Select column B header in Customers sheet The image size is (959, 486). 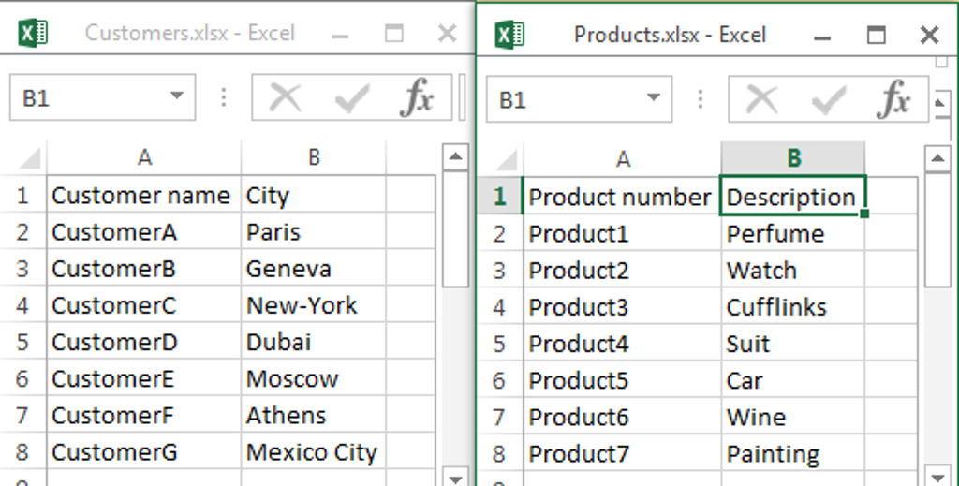tap(314, 157)
